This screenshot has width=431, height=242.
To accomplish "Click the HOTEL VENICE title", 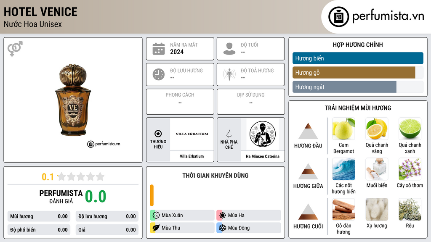I will 40,12.
